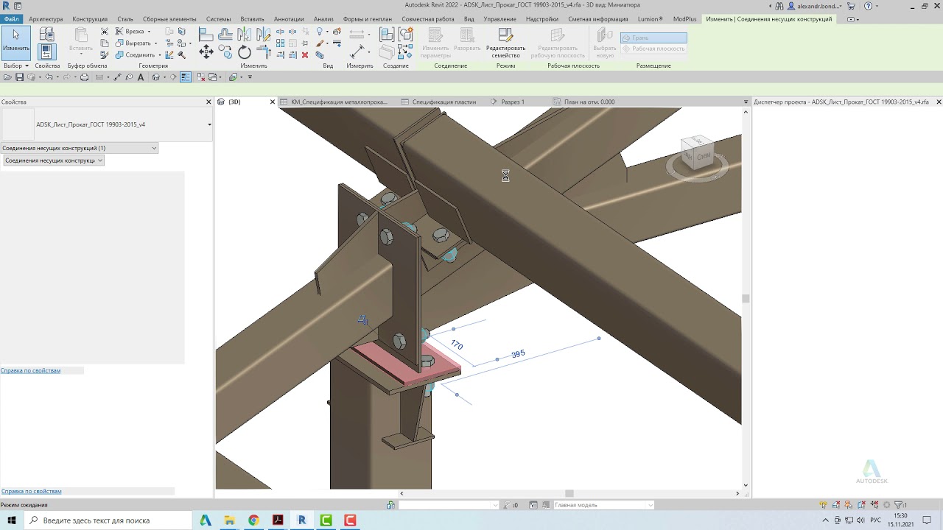Image resolution: width=943 pixels, height=530 pixels.
Task: Open the Главная модель design options dropdown
Action: tap(603, 505)
